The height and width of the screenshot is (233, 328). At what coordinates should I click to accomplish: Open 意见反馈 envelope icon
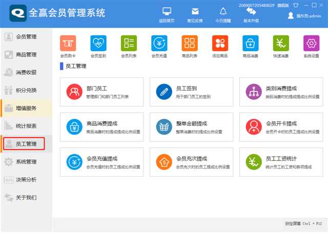pyautogui.click(x=195, y=11)
